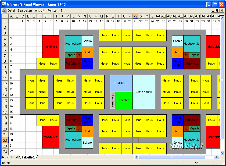Click the top-left Wirtshaus block

(x=73, y=63)
